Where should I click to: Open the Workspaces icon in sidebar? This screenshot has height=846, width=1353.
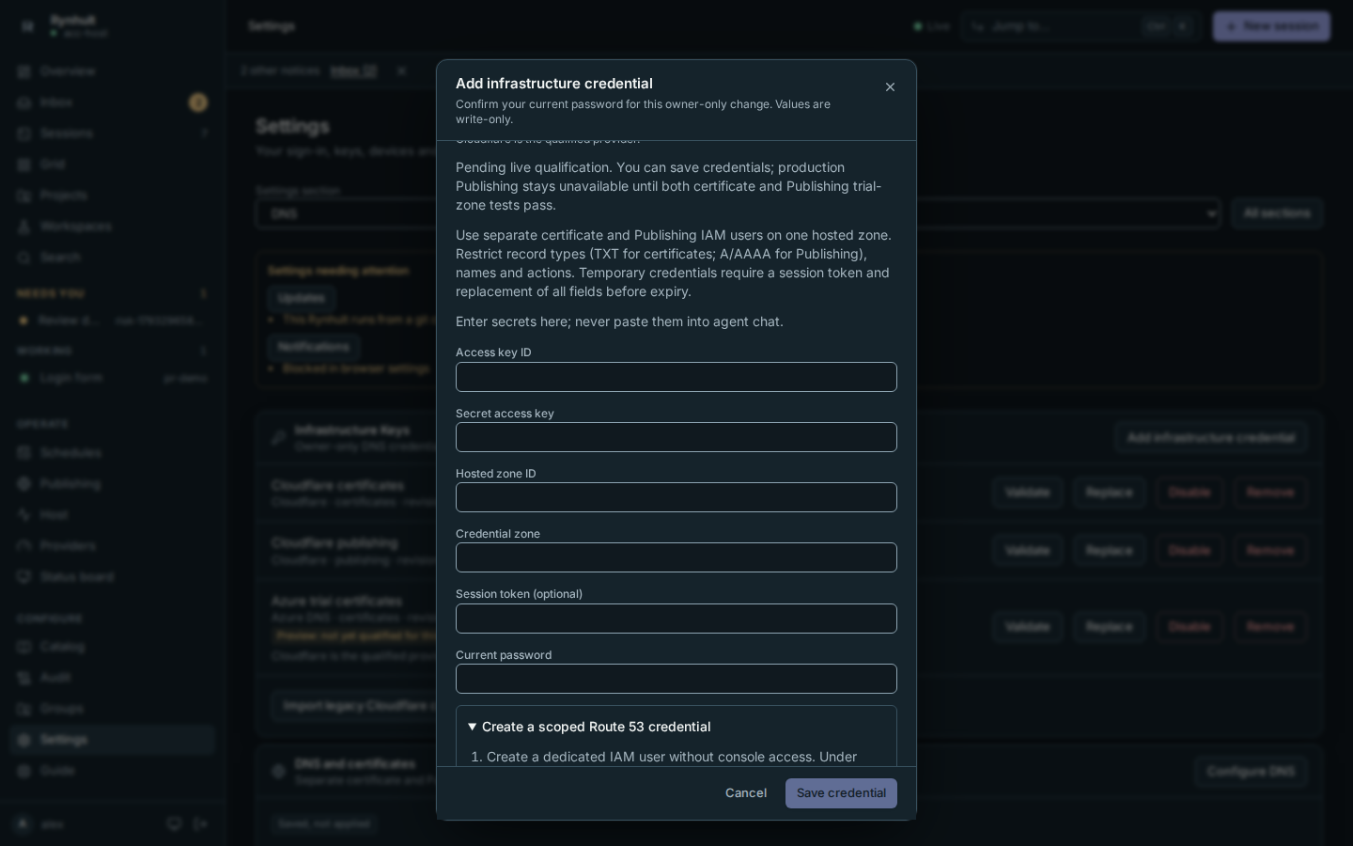pos(24,227)
